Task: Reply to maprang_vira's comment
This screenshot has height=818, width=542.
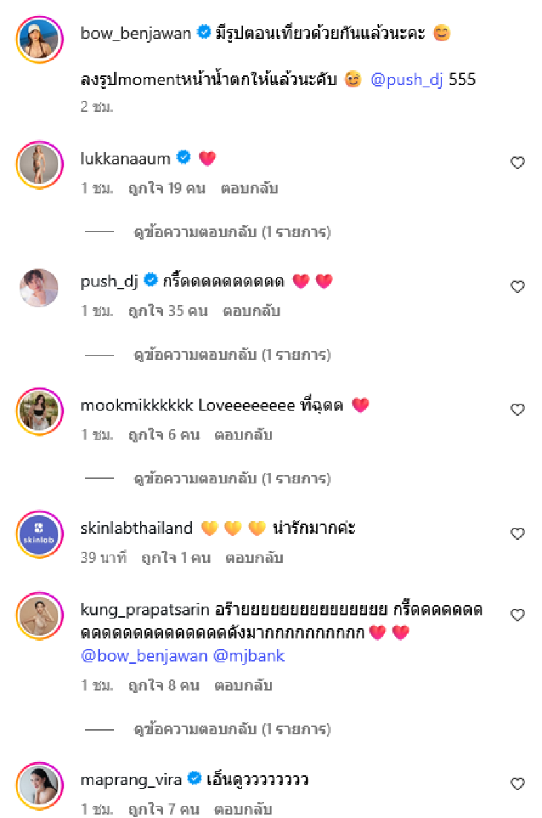Action: coord(243,809)
